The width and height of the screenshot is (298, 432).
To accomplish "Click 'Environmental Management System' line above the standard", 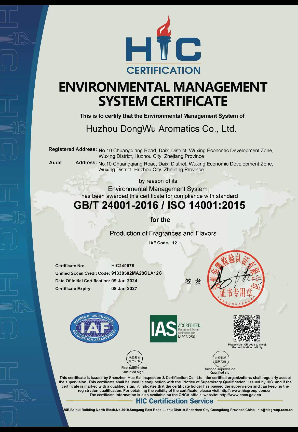I will 158,189.
